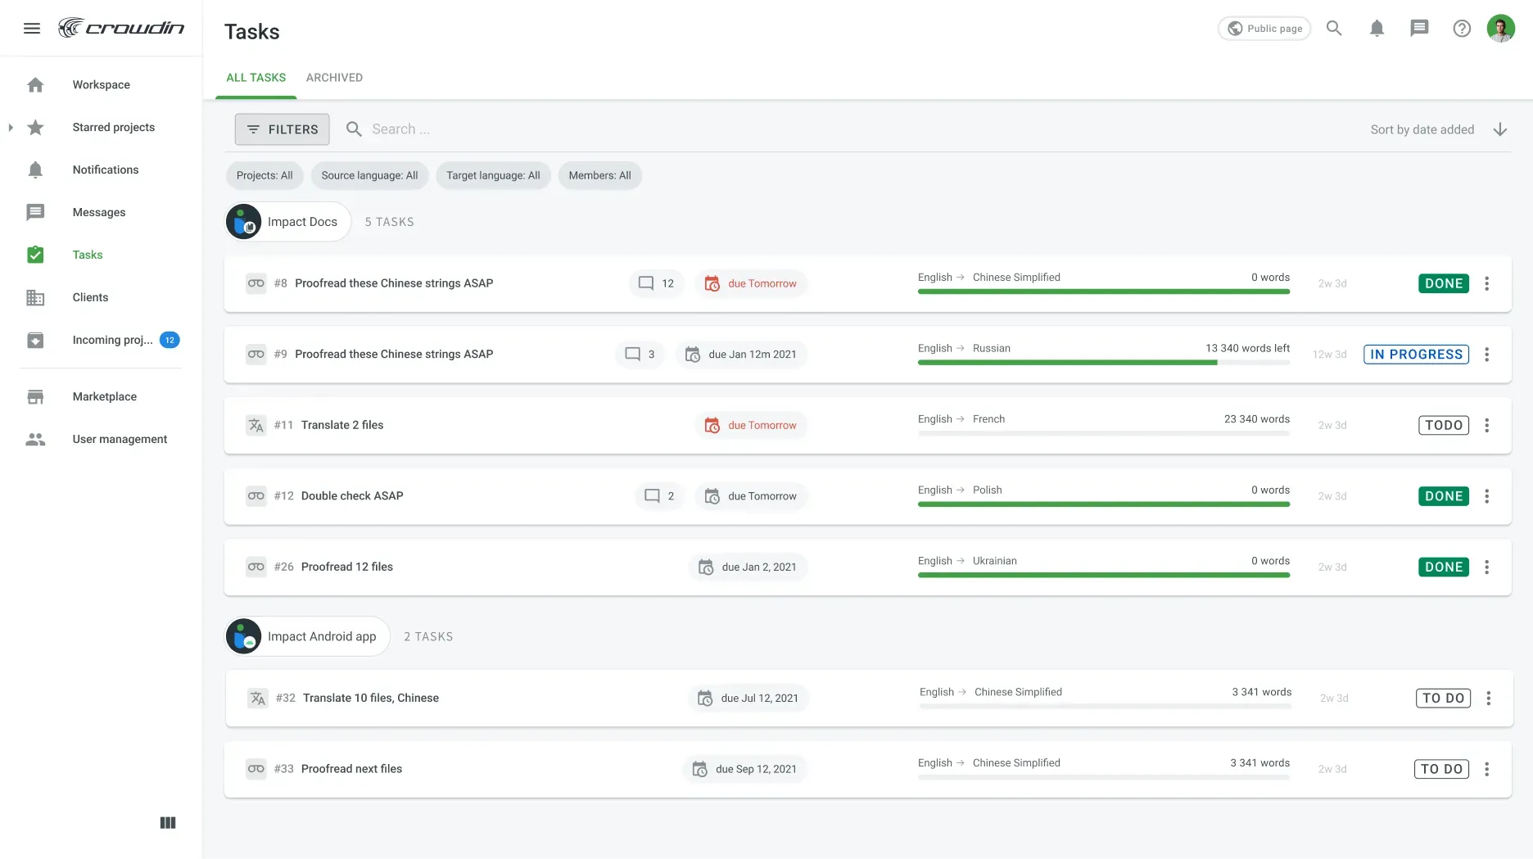Open the translate icon on task #11
Image resolution: width=1533 pixels, height=859 pixels.
(255, 425)
